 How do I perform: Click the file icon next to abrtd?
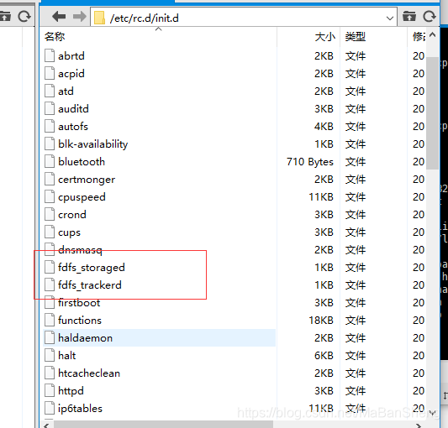[50, 55]
